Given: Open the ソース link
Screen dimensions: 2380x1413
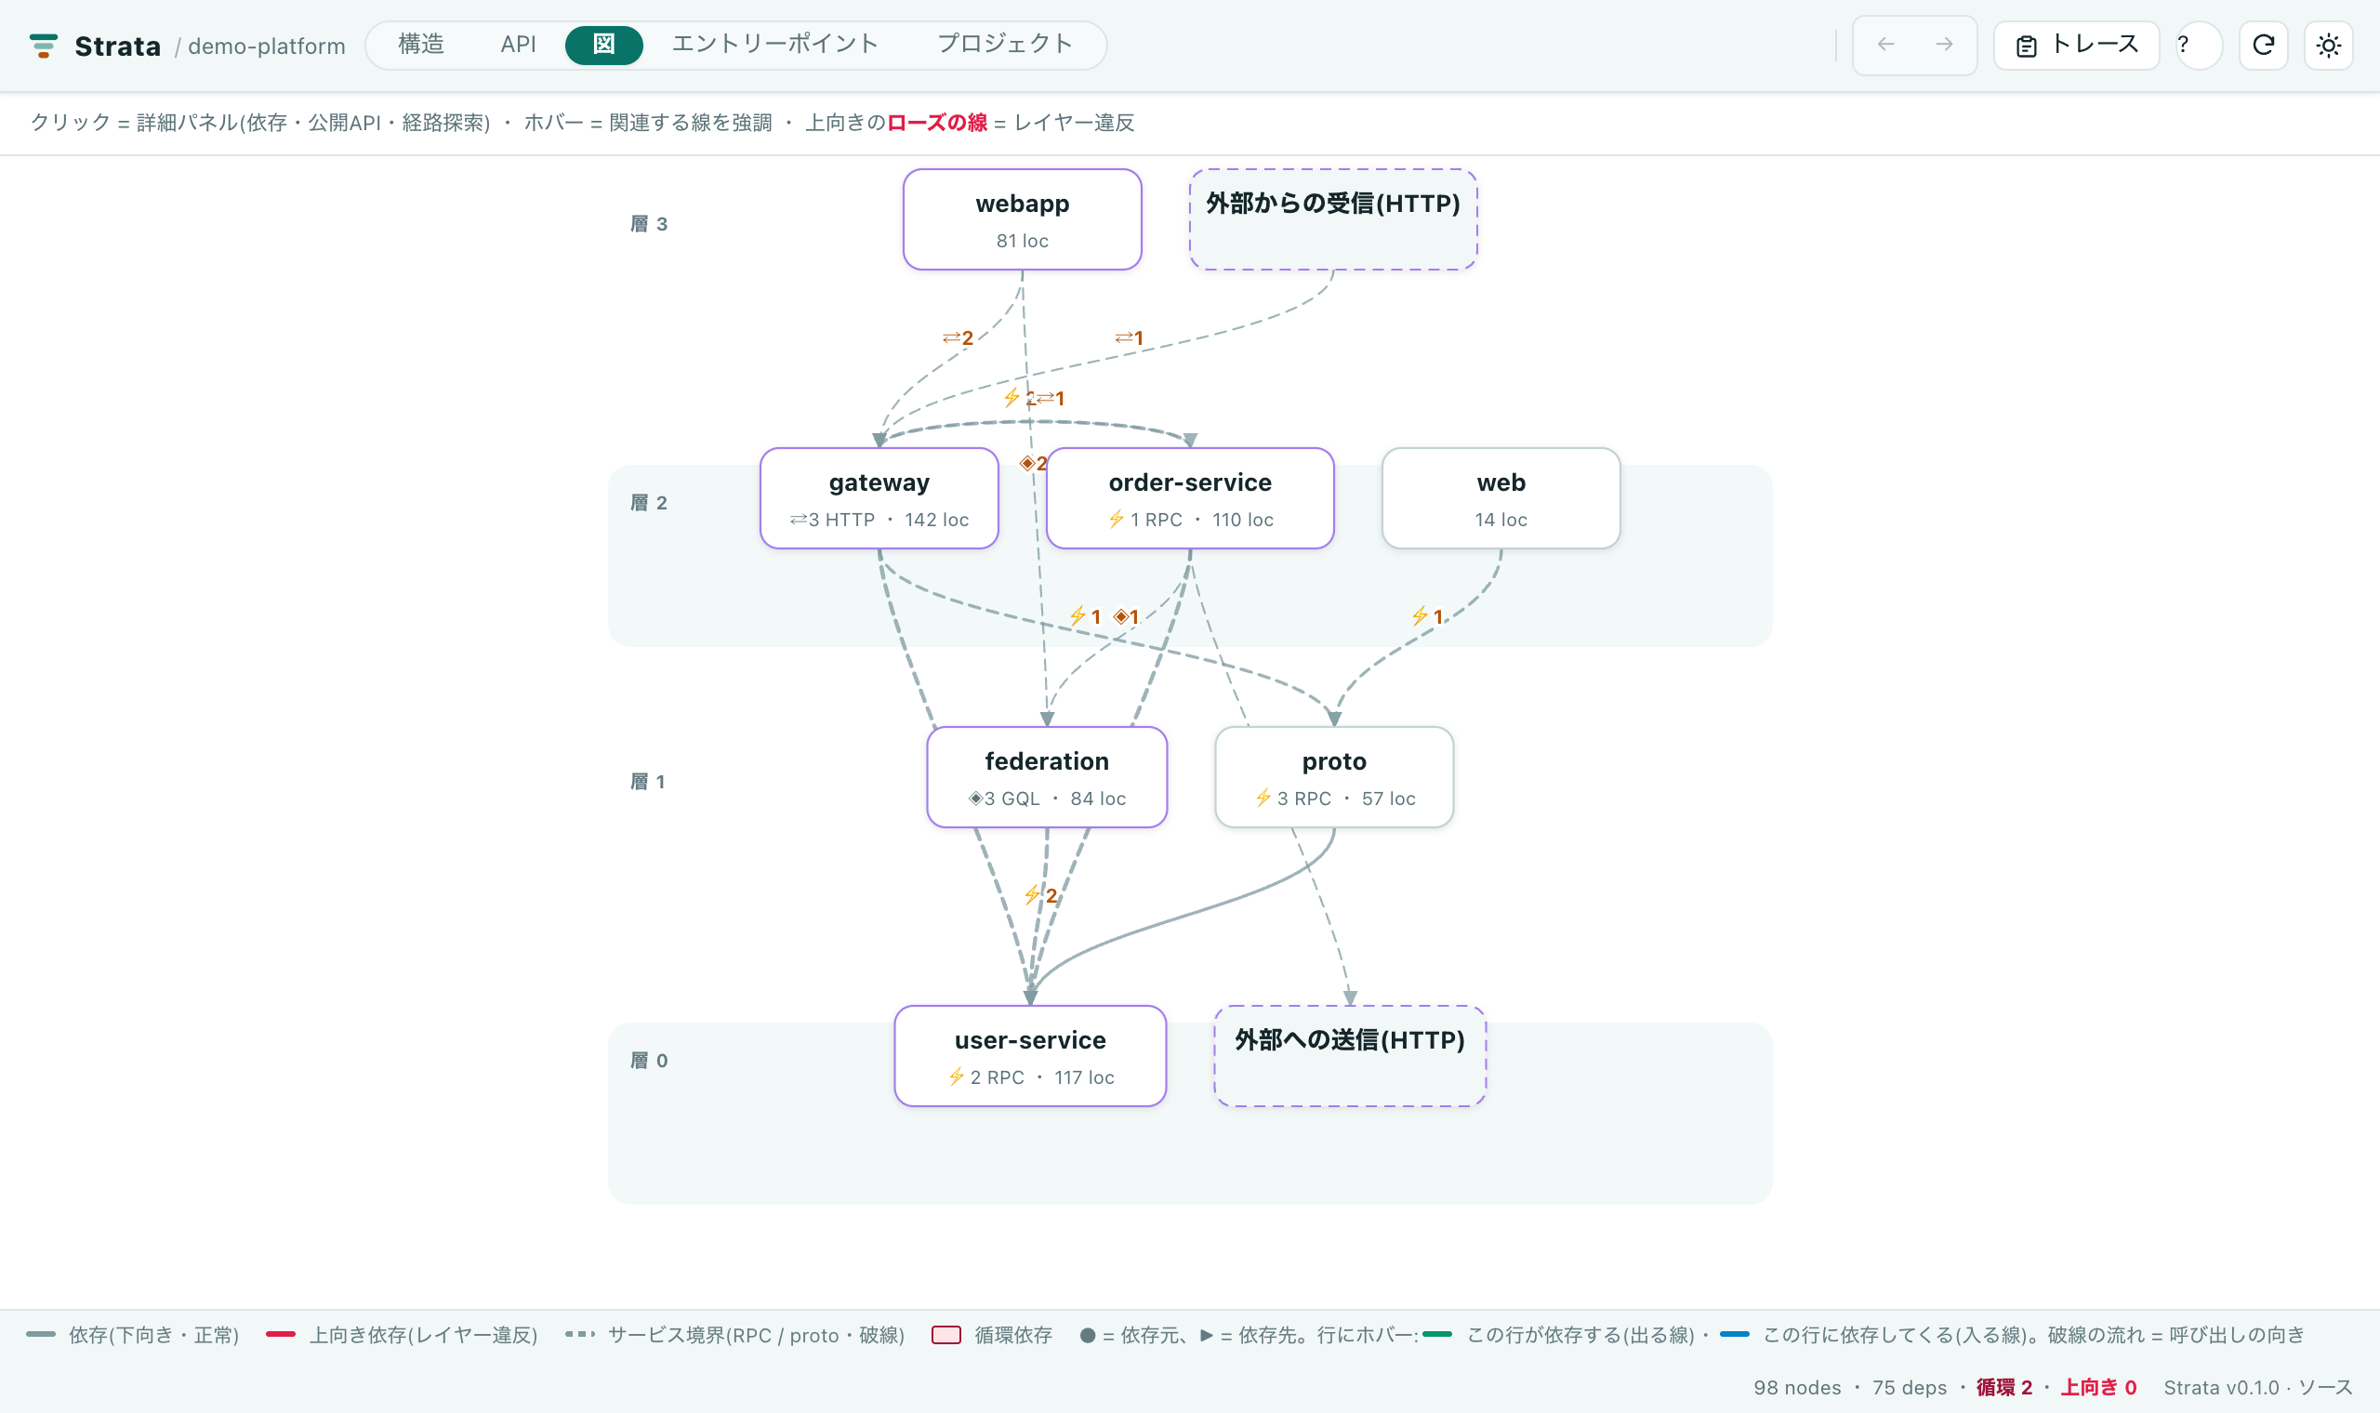Looking at the screenshot, I should (2325, 1387).
